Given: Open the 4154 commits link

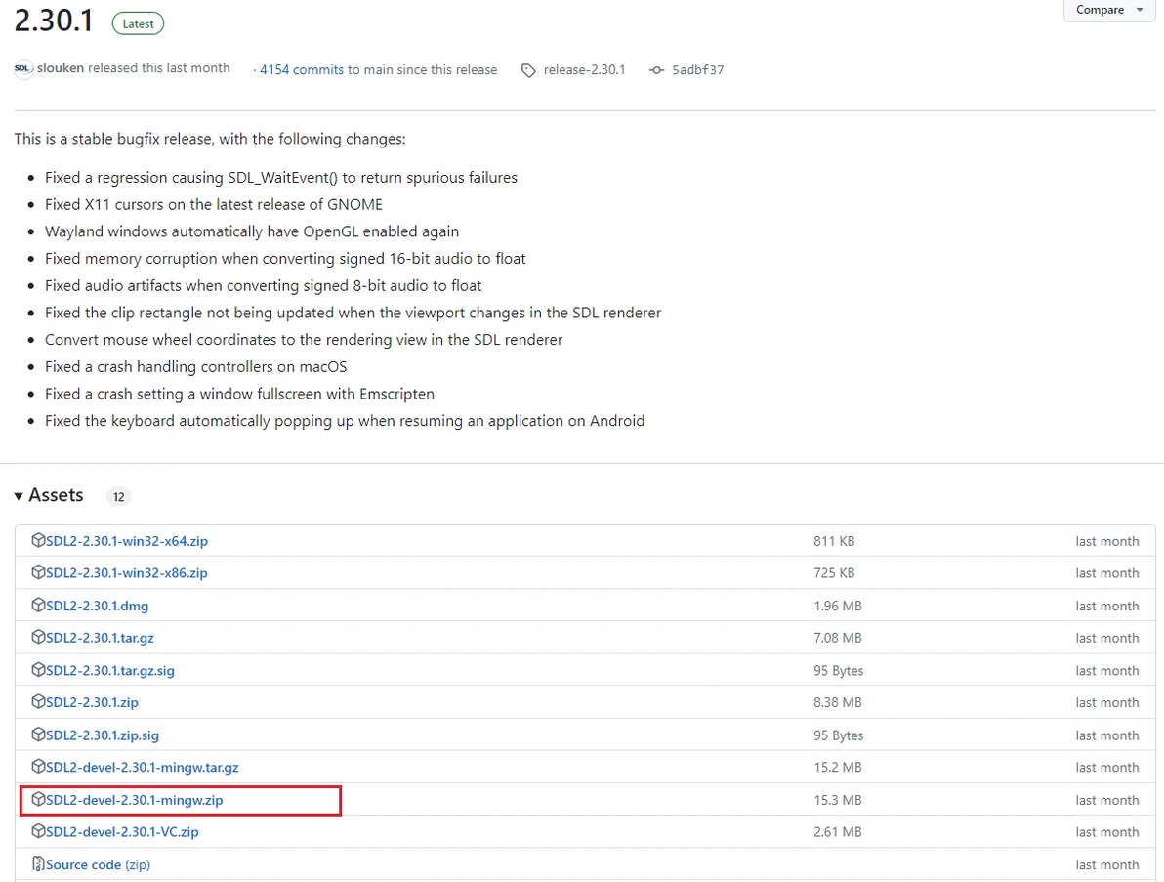Looking at the screenshot, I should (x=302, y=70).
